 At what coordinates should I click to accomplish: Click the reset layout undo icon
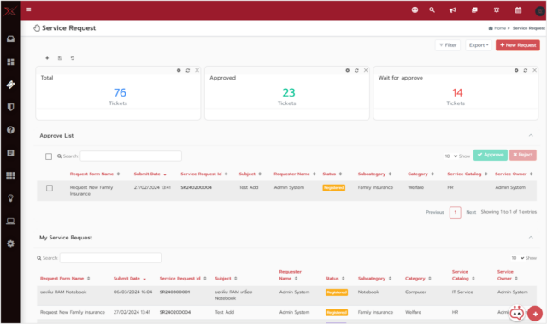pos(72,58)
